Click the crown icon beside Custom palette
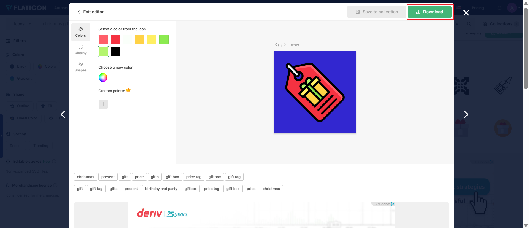The image size is (529, 228). pyautogui.click(x=128, y=90)
